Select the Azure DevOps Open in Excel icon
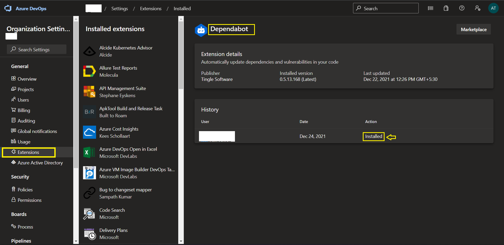The image size is (504, 245). click(90, 153)
